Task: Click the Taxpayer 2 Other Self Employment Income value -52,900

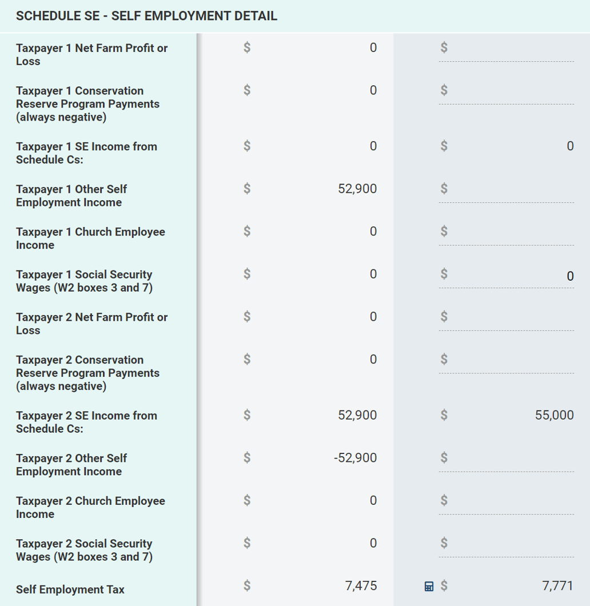Action: click(354, 457)
